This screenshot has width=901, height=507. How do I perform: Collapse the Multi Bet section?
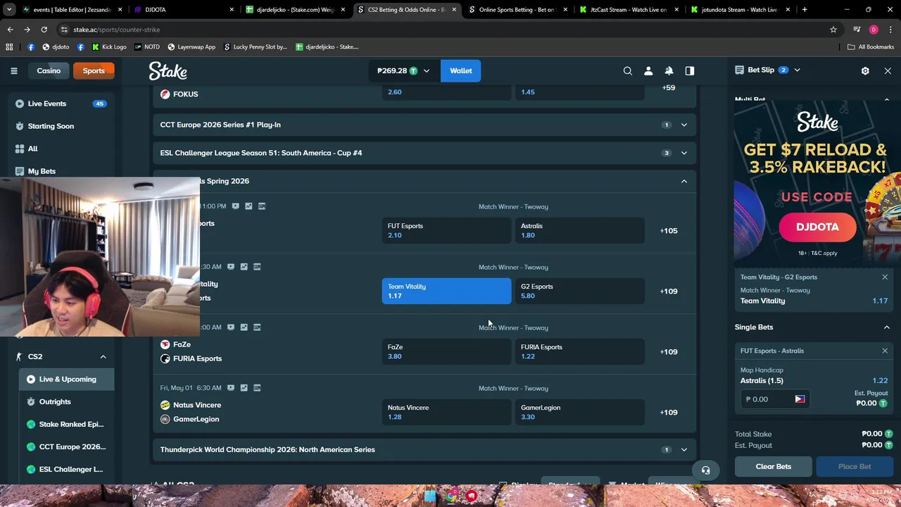[887, 100]
